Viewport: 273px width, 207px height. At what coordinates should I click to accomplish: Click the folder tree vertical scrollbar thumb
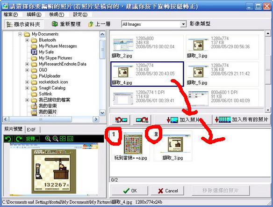(x=102, y=50)
